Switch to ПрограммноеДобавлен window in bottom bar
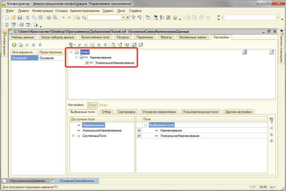This screenshot has width=286, height=191. pyautogui.click(x=26, y=181)
